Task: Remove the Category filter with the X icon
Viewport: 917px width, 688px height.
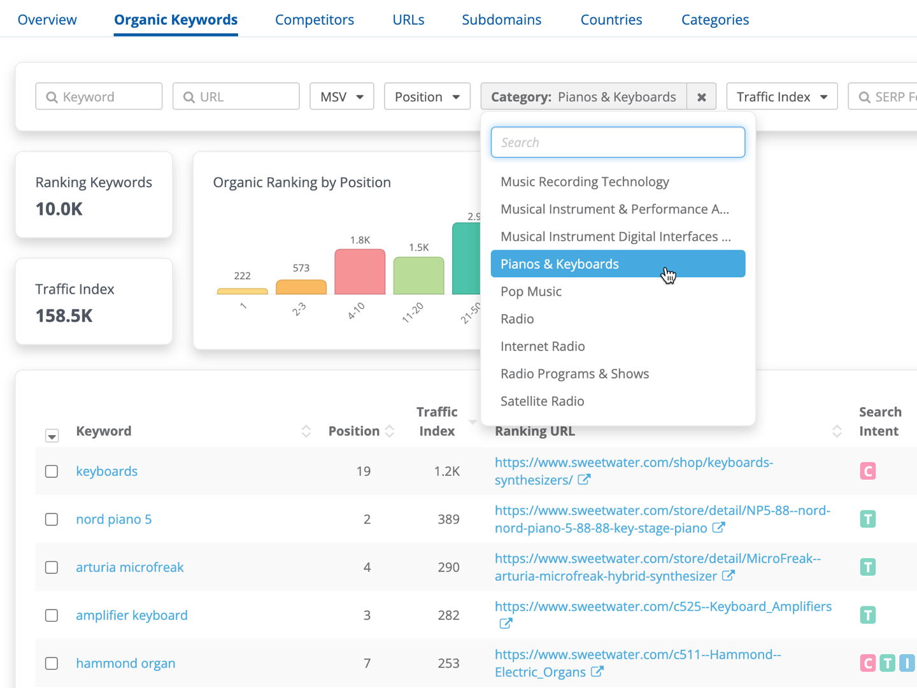Action: click(x=701, y=97)
